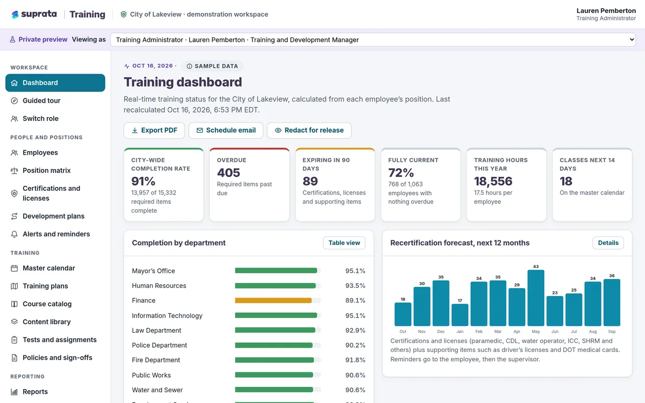Open the Guided tour menu item

[55, 100]
